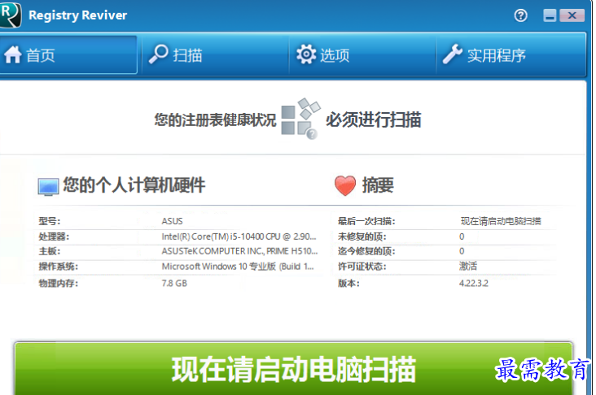Select the ASUSTeK COMPUTER INC. motherboard value
The height and width of the screenshot is (395, 596).
[x=239, y=251]
